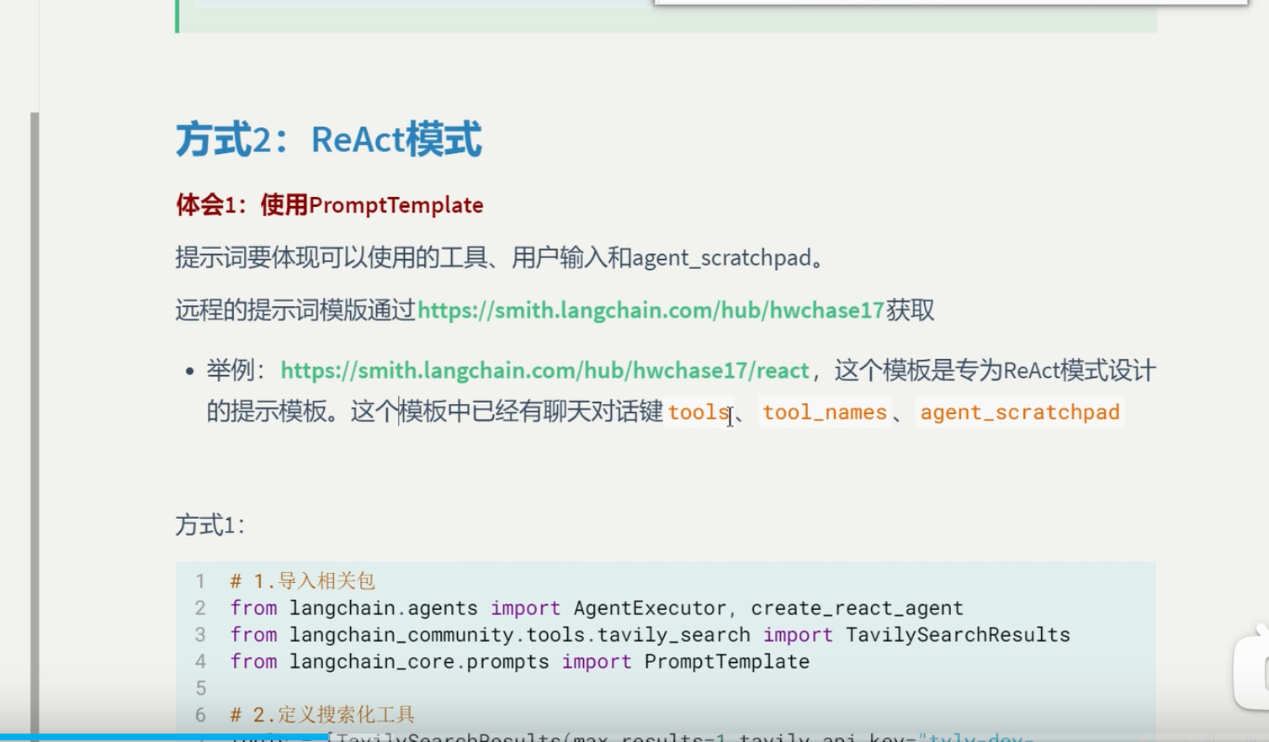Image resolution: width=1269 pixels, height=742 pixels.
Task: Click the code line importing PromptTemplate
Action: coord(519,662)
